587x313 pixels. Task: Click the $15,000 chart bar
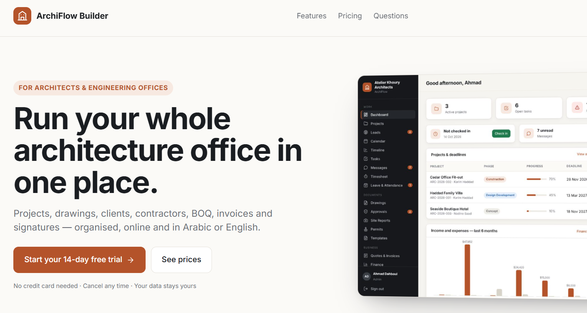click(x=545, y=288)
